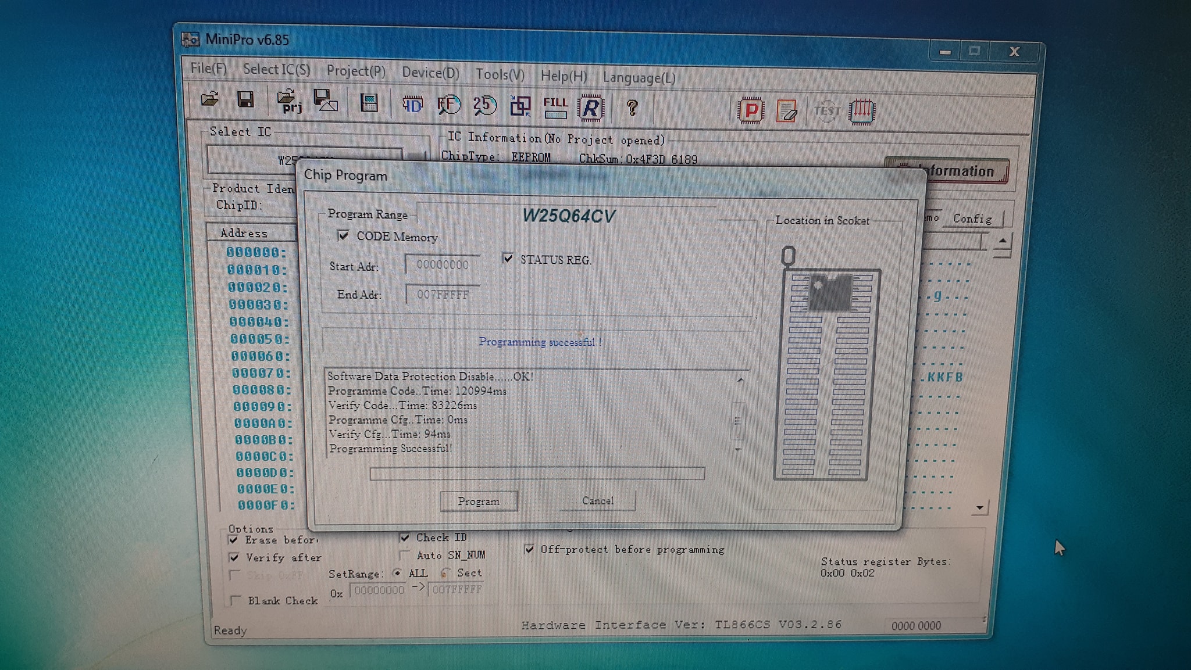Toggle the Check ID checkbox

(405, 538)
